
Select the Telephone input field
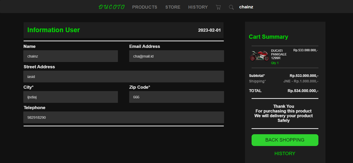(124, 117)
